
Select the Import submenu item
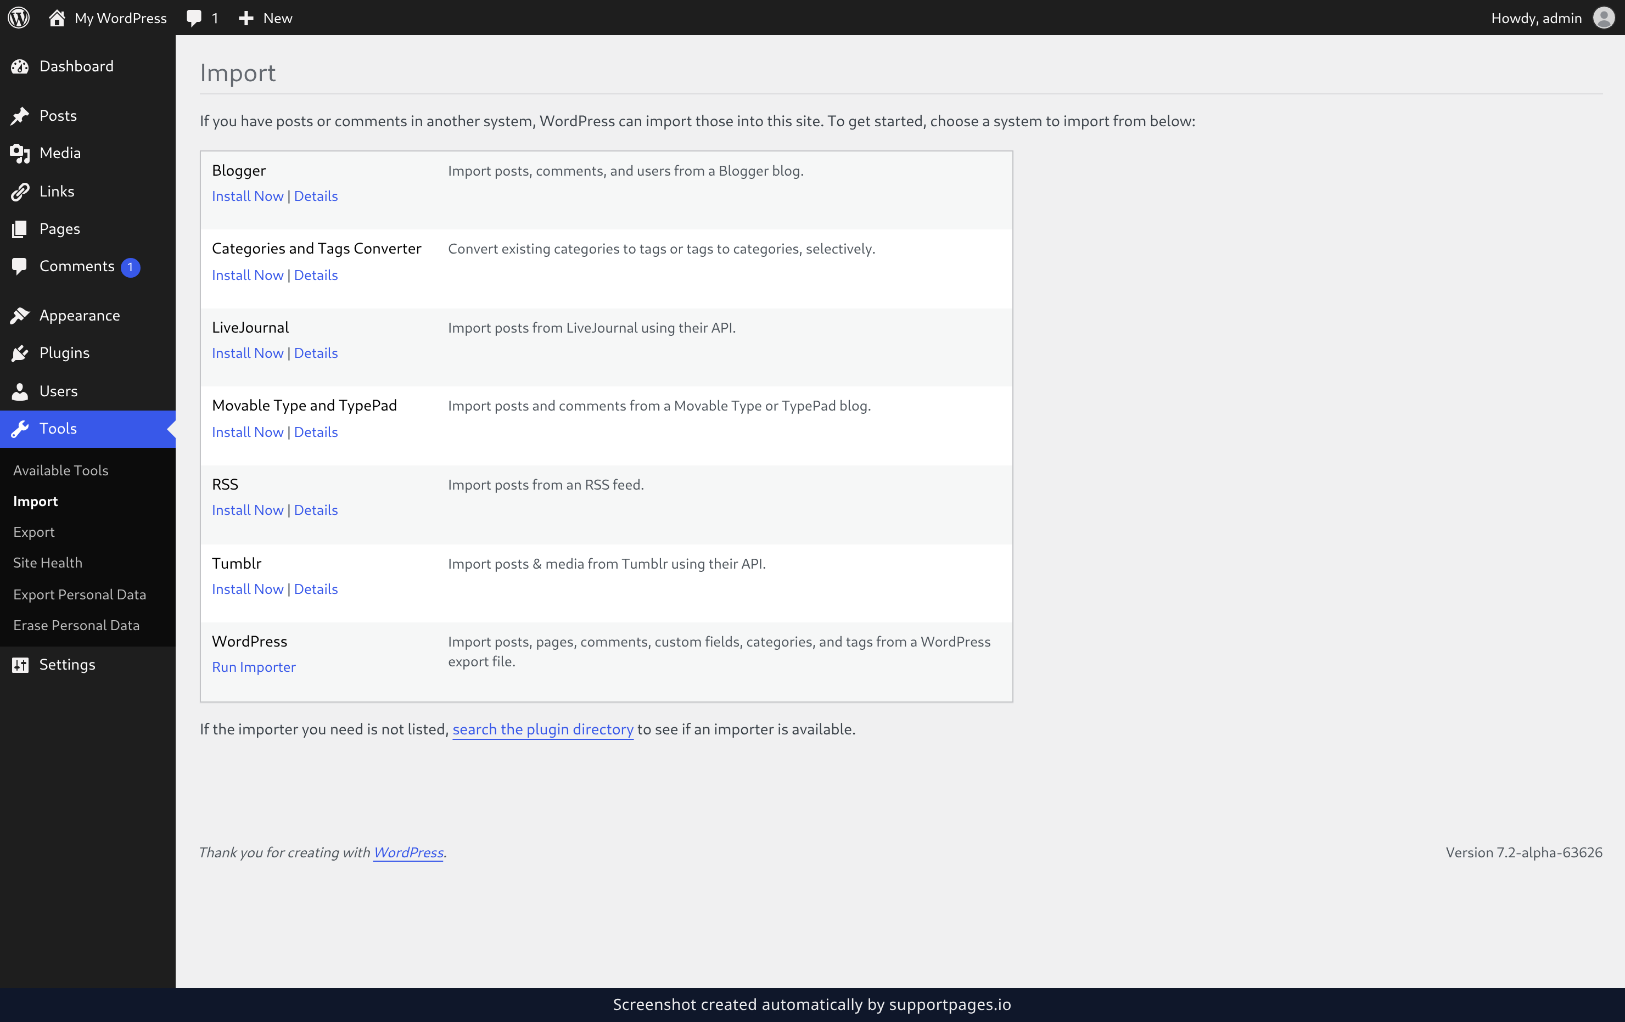(x=36, y=501)
